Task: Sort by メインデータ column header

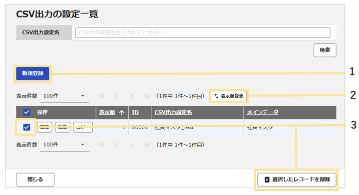Action: pos(263,112)
